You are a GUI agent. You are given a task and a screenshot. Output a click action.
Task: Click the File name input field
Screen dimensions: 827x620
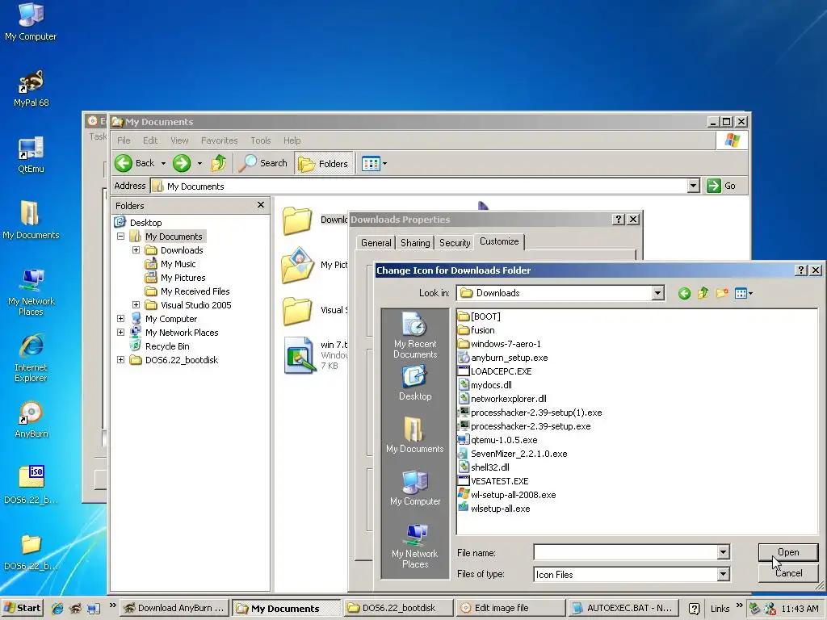coord(626,552)
